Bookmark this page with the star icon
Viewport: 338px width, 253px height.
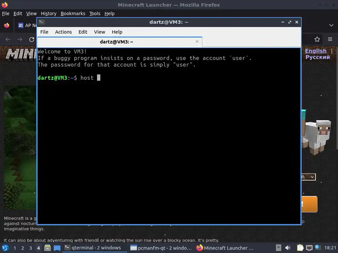317,39
